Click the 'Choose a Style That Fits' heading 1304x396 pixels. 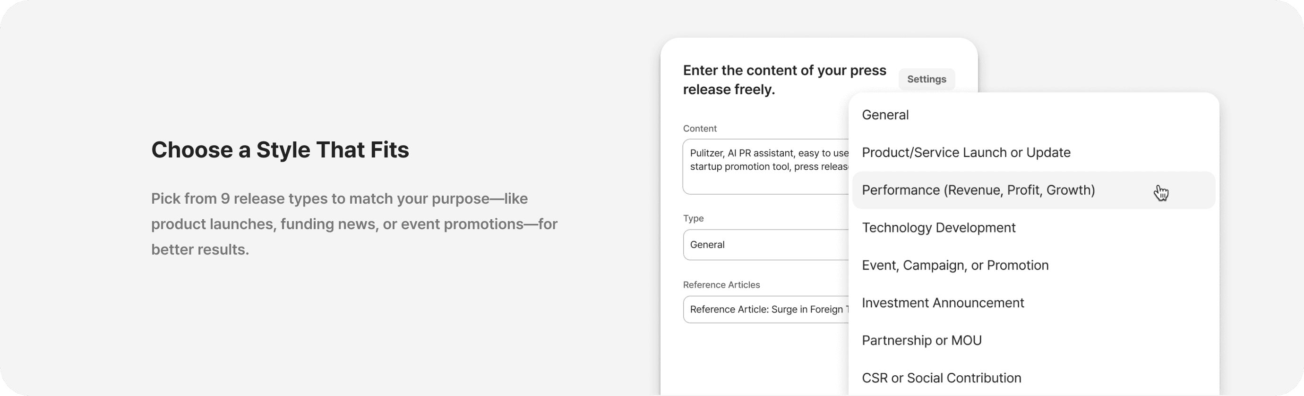tap(280, 150)
